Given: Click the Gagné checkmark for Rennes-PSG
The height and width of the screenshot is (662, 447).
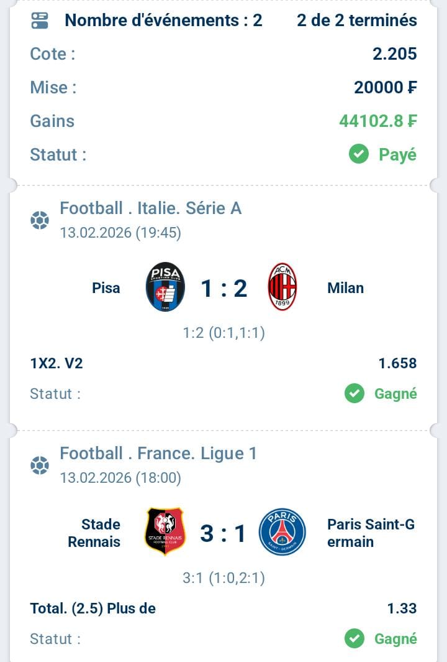Looking at the screenshot, I should [x=354, y=638].
